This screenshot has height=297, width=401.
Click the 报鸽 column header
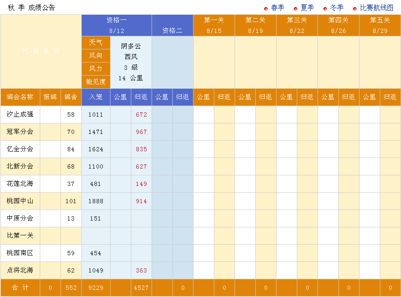(50, 97)
